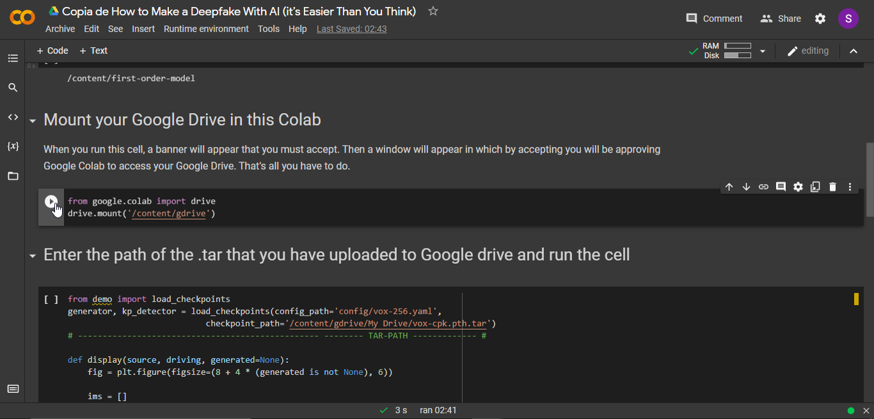Open the code snippets panel

pyautogui.click(x=13, y=117)
